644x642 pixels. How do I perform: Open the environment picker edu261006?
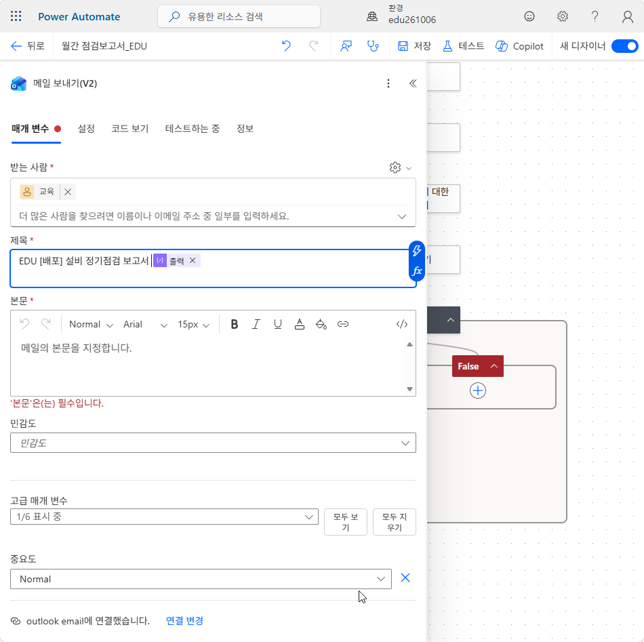click(x=402, y=15)
